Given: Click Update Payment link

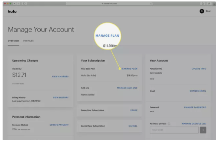Looking at the screenshot, I should [59, 125].
